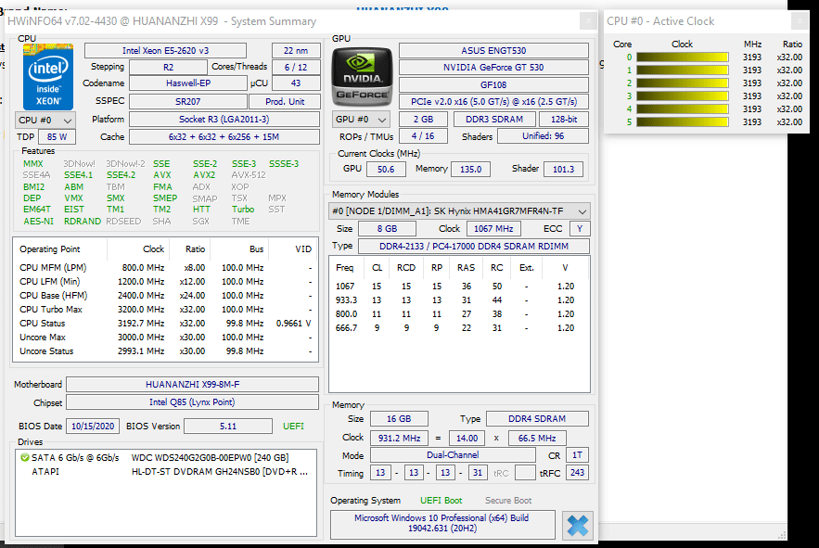This screenshot has height=548, width=819.
Task: Click the tRFC 243 field
Action: tap(577, 473)
